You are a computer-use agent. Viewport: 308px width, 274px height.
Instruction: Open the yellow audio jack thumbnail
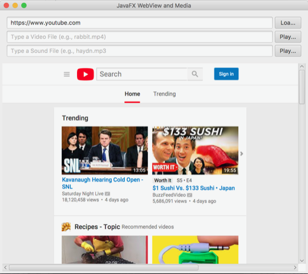[195, 250]
